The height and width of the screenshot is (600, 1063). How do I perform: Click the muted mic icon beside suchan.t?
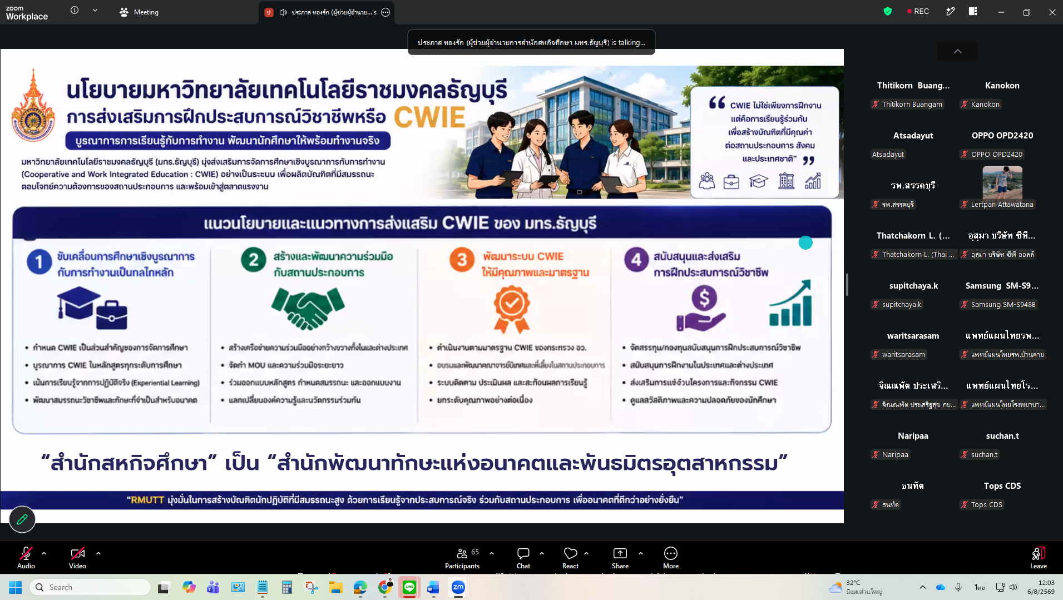965,454
